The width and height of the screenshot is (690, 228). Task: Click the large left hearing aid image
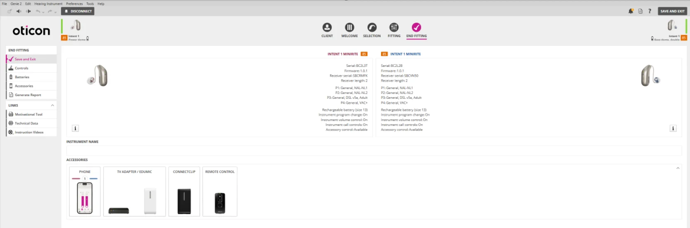(x=98, y=76)
